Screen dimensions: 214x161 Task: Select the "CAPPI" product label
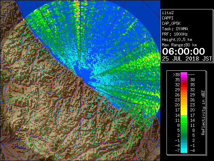coord(168,18)
